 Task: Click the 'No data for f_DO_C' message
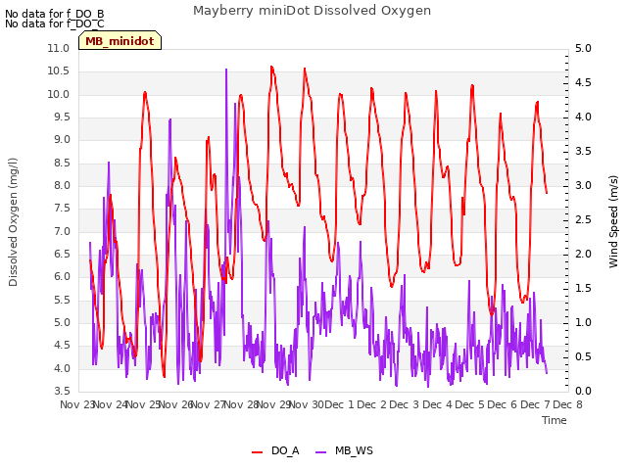[55, 23]
